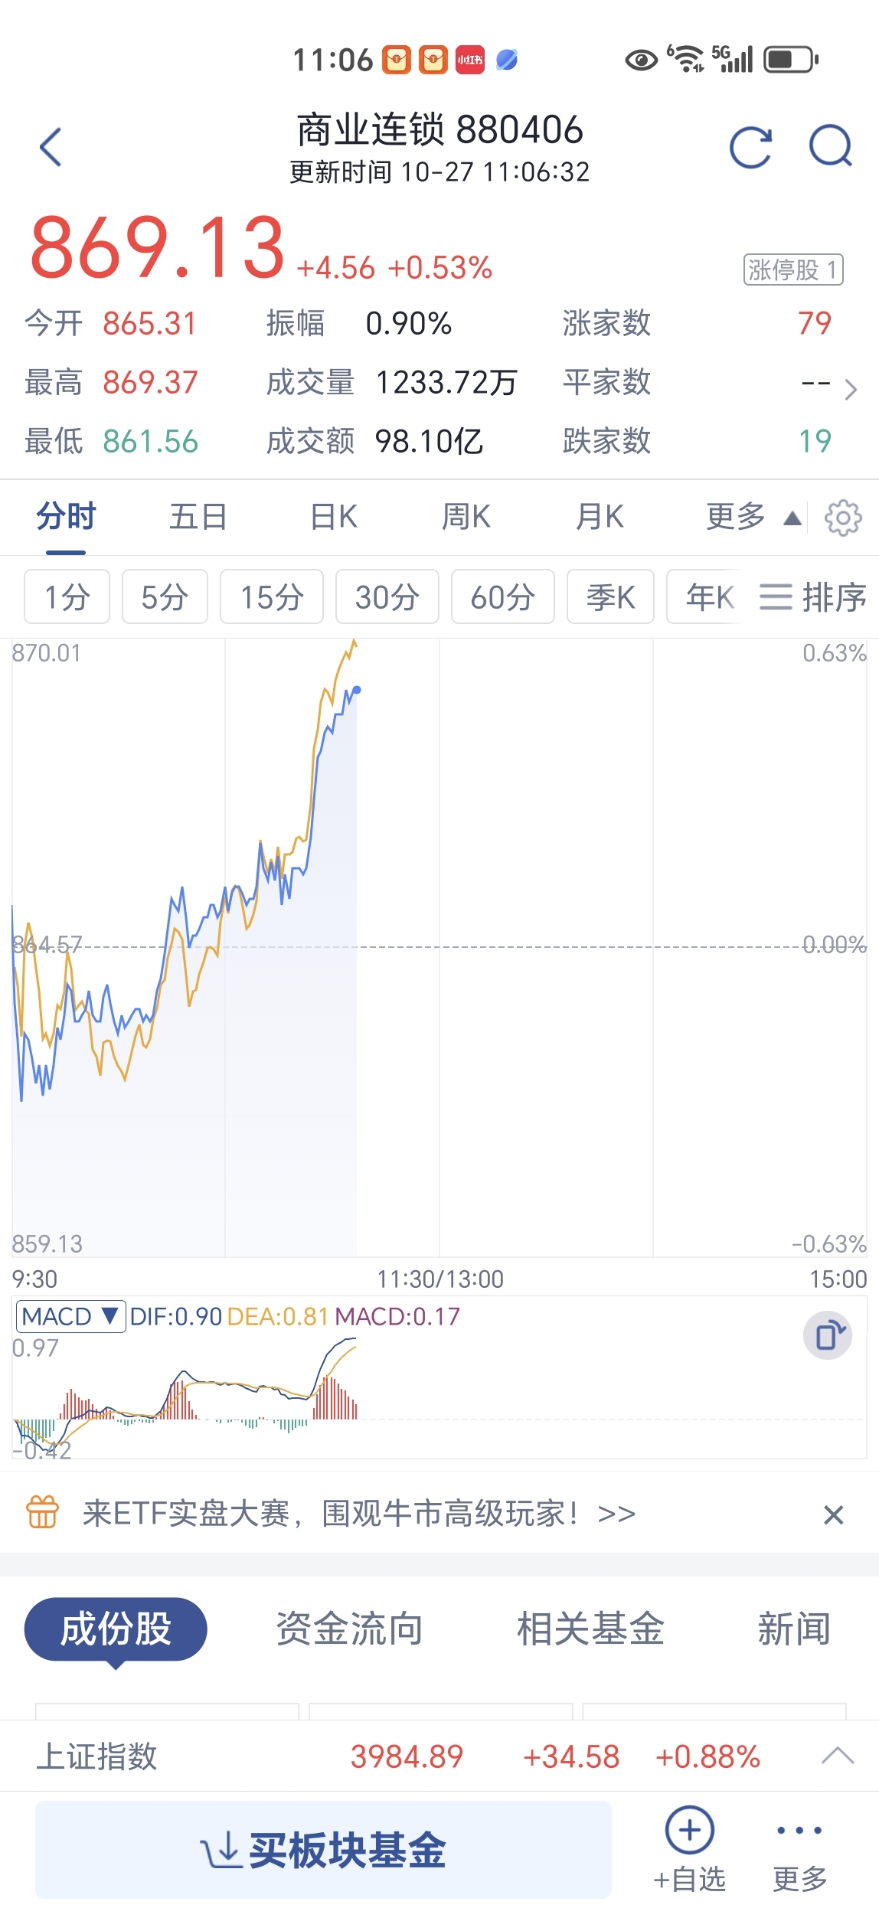Tap the back arrow icon
Image resolution: width=879 pixels, height=1908 pixels.
point(51,147)
